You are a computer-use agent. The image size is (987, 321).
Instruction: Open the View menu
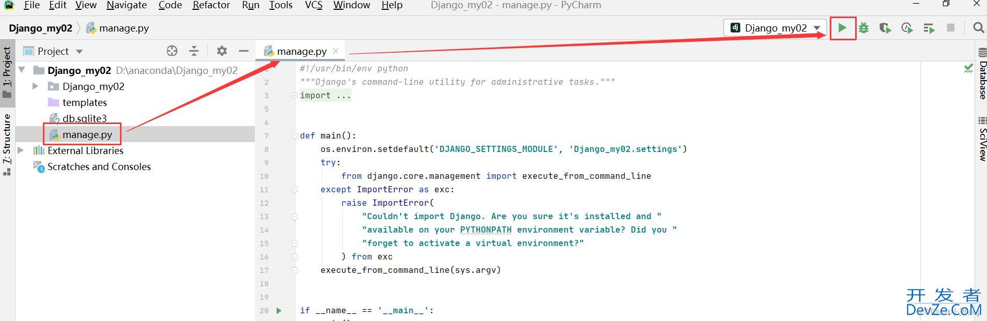86,5
